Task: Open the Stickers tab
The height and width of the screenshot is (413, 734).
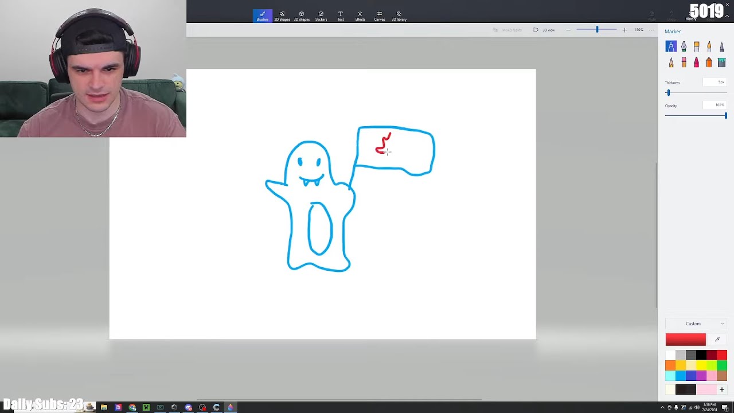Action: pos(321,15)
